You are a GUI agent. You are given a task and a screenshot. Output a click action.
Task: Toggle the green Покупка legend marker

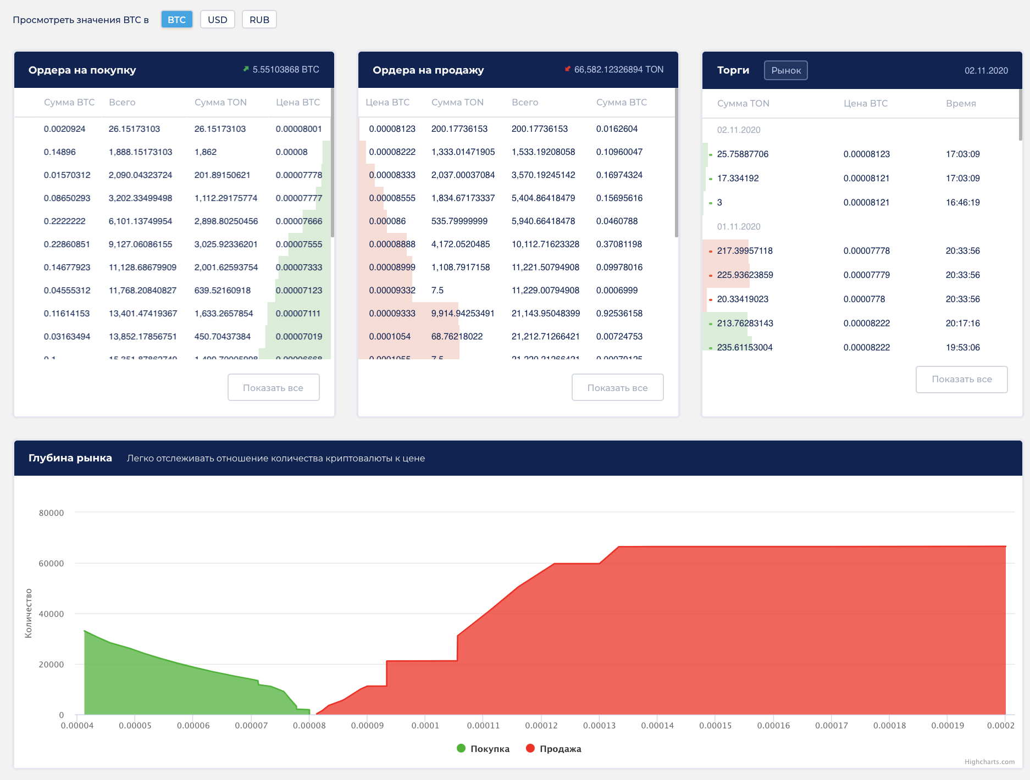(x=461, y=748)
